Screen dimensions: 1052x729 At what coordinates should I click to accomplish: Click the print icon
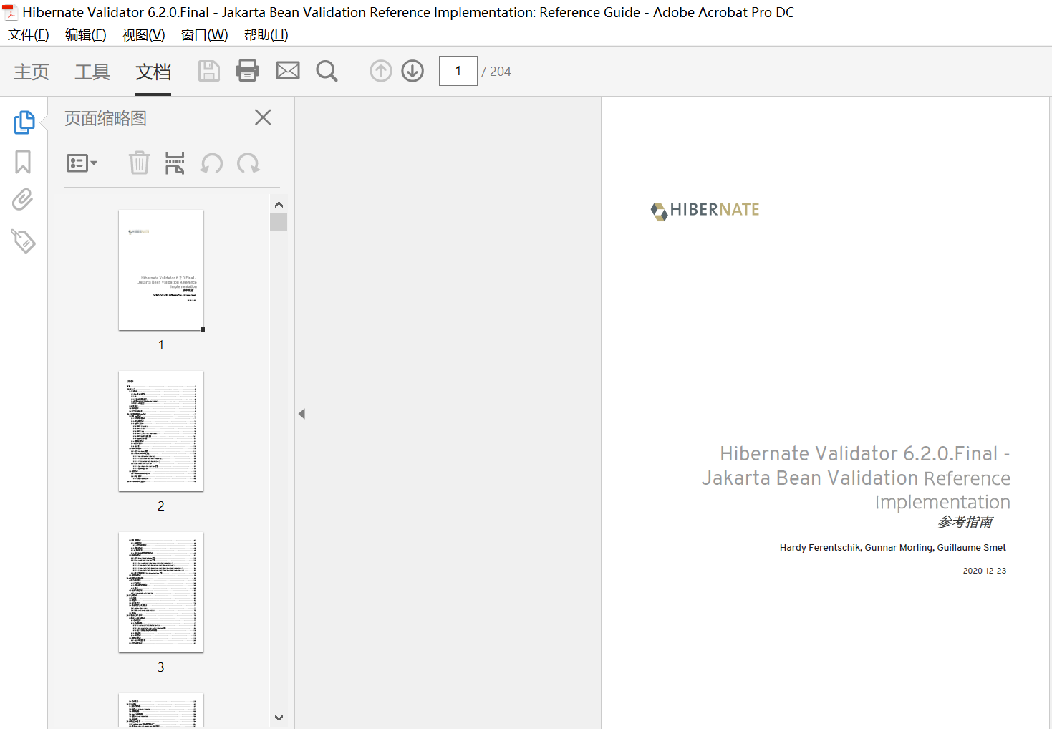point(247,71)
